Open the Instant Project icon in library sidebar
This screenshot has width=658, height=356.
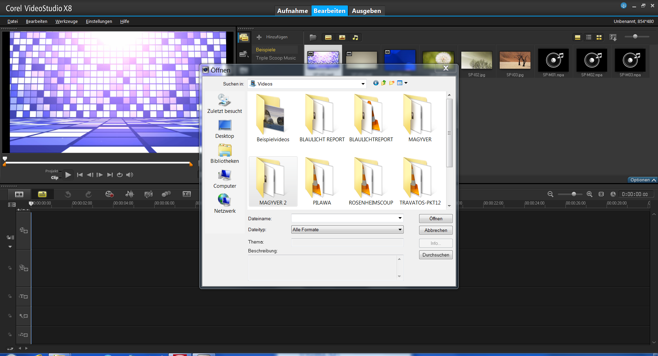point(244,54)
